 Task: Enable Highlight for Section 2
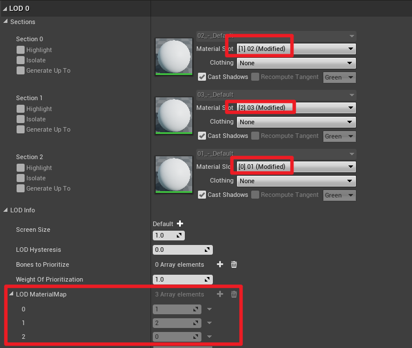click(21, 168)
